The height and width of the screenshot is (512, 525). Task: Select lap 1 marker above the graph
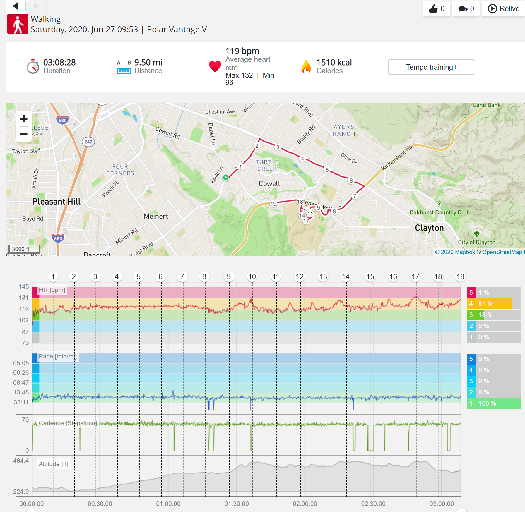[53, 276]
